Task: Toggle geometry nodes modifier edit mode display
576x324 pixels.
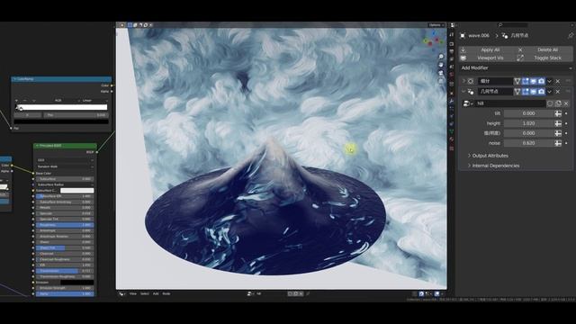Action: pos(526,92)
